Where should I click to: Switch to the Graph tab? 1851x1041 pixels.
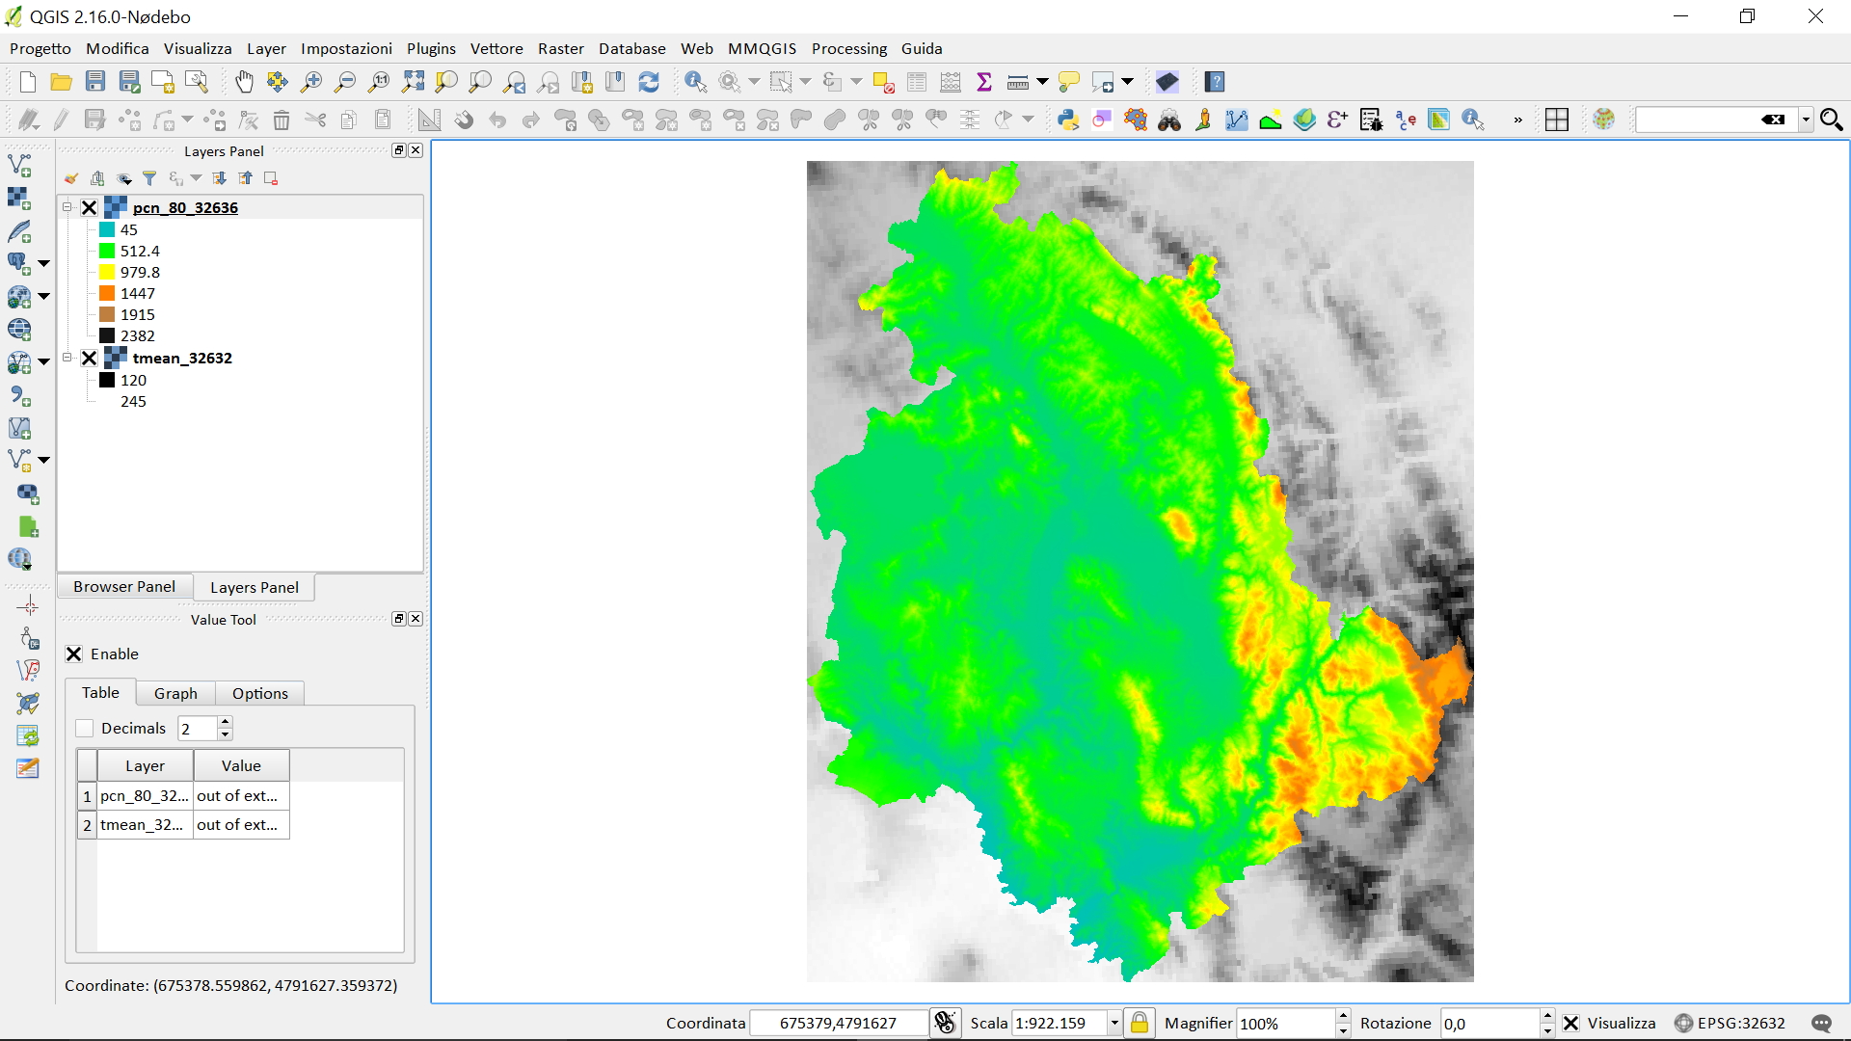[x=175, y=693]
